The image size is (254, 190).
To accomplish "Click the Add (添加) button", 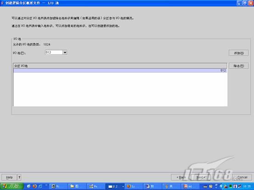I will coord(238,53).
